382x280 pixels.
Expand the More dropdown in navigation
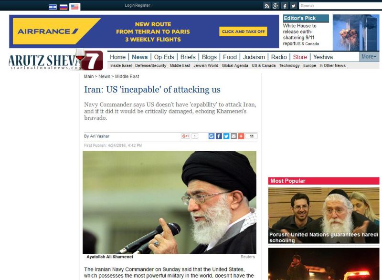(x=369, y=57)
